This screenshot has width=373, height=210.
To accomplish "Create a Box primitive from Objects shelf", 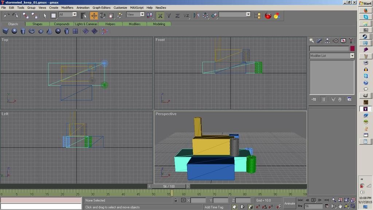I will click(5, 31).
